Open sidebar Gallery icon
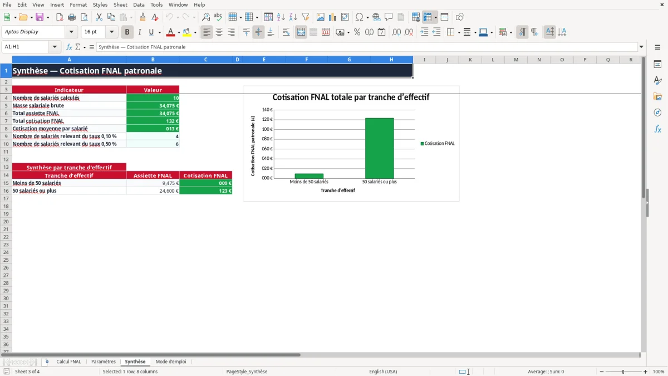Screen dimensions: 668x376 pos(657,96)
